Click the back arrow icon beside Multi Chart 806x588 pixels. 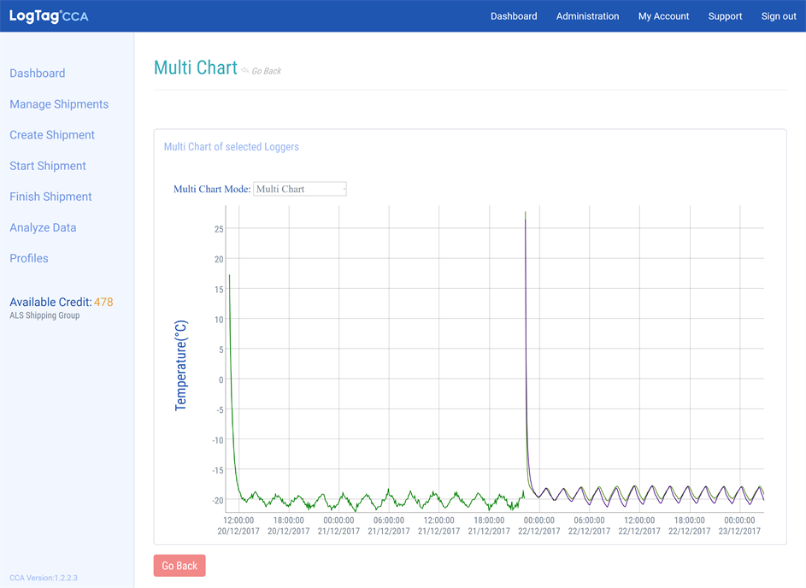tap(245, 70)
